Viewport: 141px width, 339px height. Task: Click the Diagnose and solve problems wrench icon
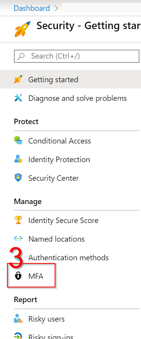tap(18, 98)
